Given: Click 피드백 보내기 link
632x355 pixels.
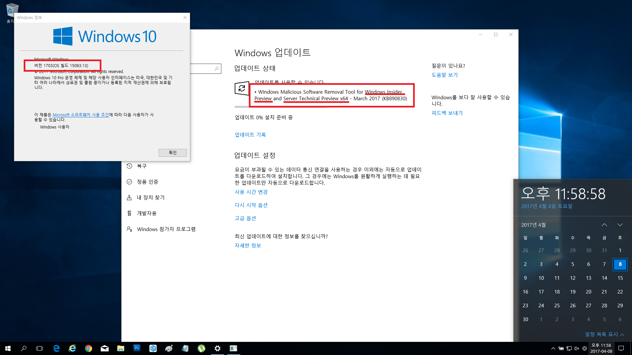Looking at the screenshot, I should pyautogui.click(x=447, y=113).
